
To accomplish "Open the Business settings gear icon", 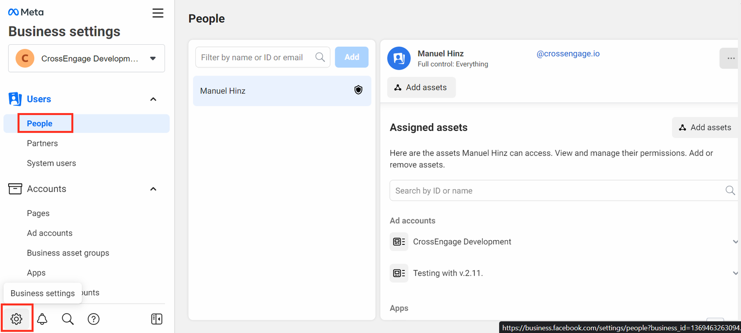I will 16,319.
